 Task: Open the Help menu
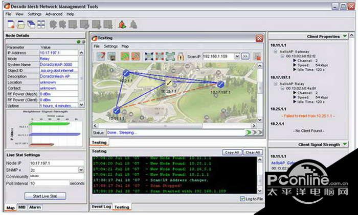coord(71,14)
